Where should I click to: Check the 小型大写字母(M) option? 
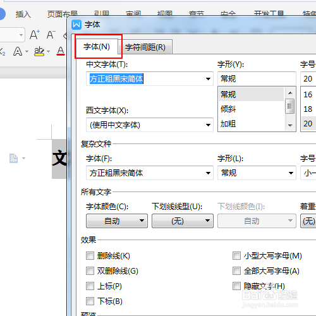tap(236, 256)
